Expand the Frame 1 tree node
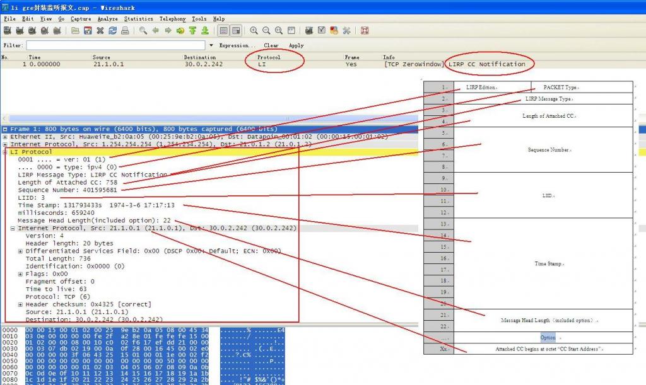 point(5,129)
